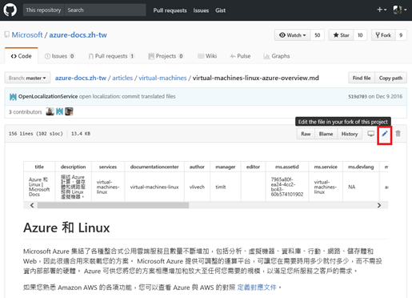
Task: Click the second contributor avatar
Action: coord(59,111)
